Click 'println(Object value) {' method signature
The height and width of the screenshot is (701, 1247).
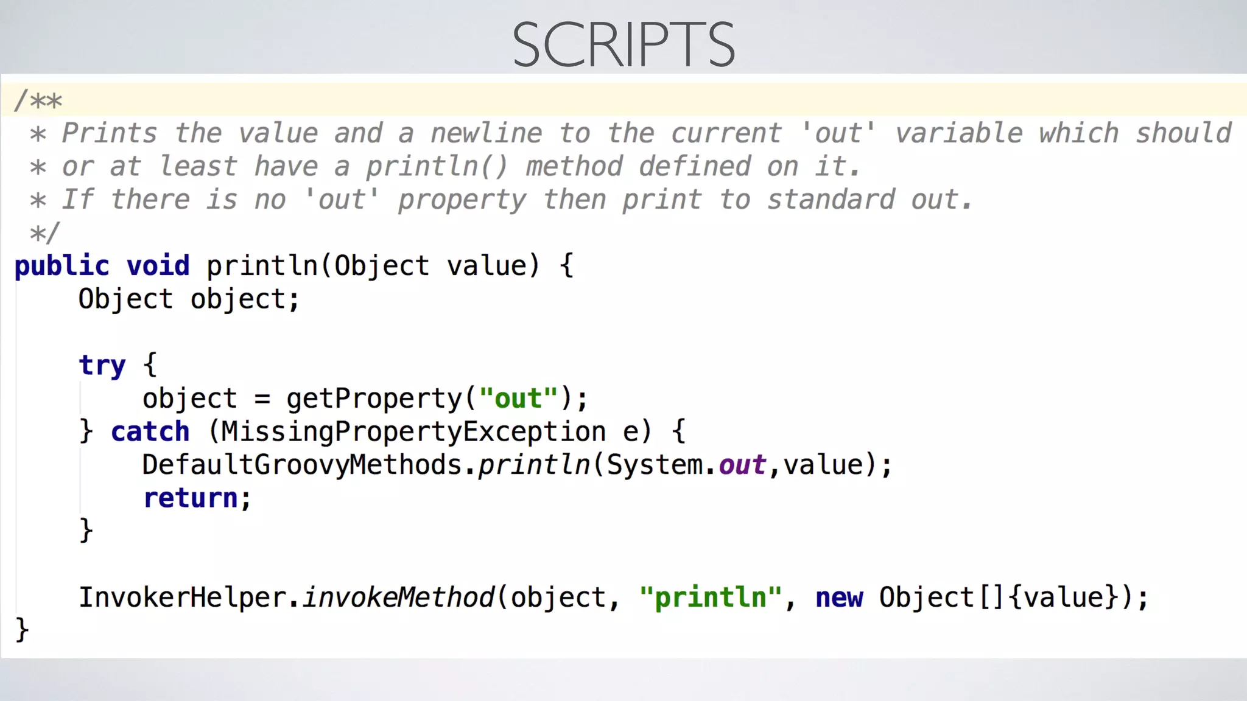[390, 266]
